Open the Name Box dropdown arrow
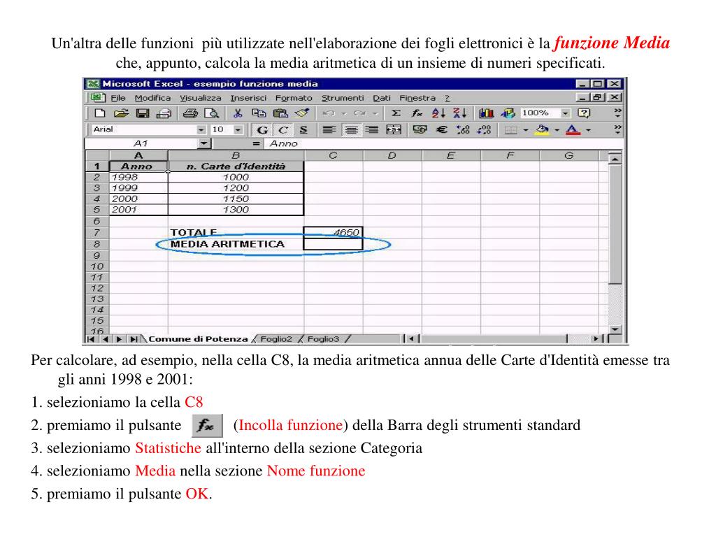 tap(203, 144)
